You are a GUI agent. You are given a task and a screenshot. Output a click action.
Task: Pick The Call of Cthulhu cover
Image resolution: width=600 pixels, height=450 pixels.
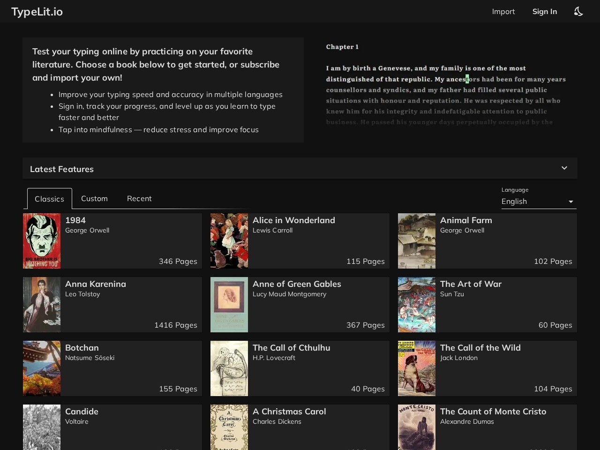click(229, 368)
